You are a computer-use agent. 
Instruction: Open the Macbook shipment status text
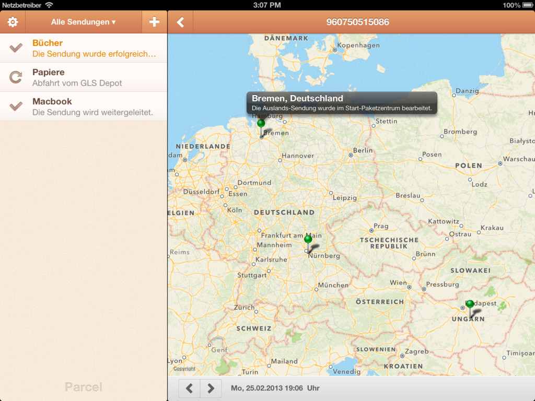click(x=92, y=112)
